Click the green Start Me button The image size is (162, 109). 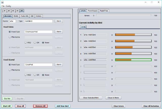click(7, 99)
